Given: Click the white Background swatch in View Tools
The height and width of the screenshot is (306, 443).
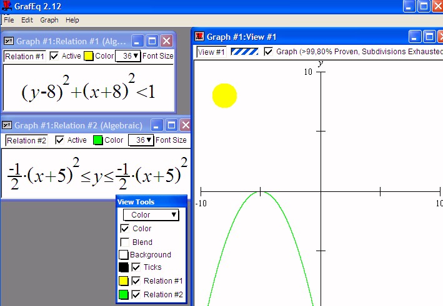Looking at the screenshot, I should coord(124,254).
